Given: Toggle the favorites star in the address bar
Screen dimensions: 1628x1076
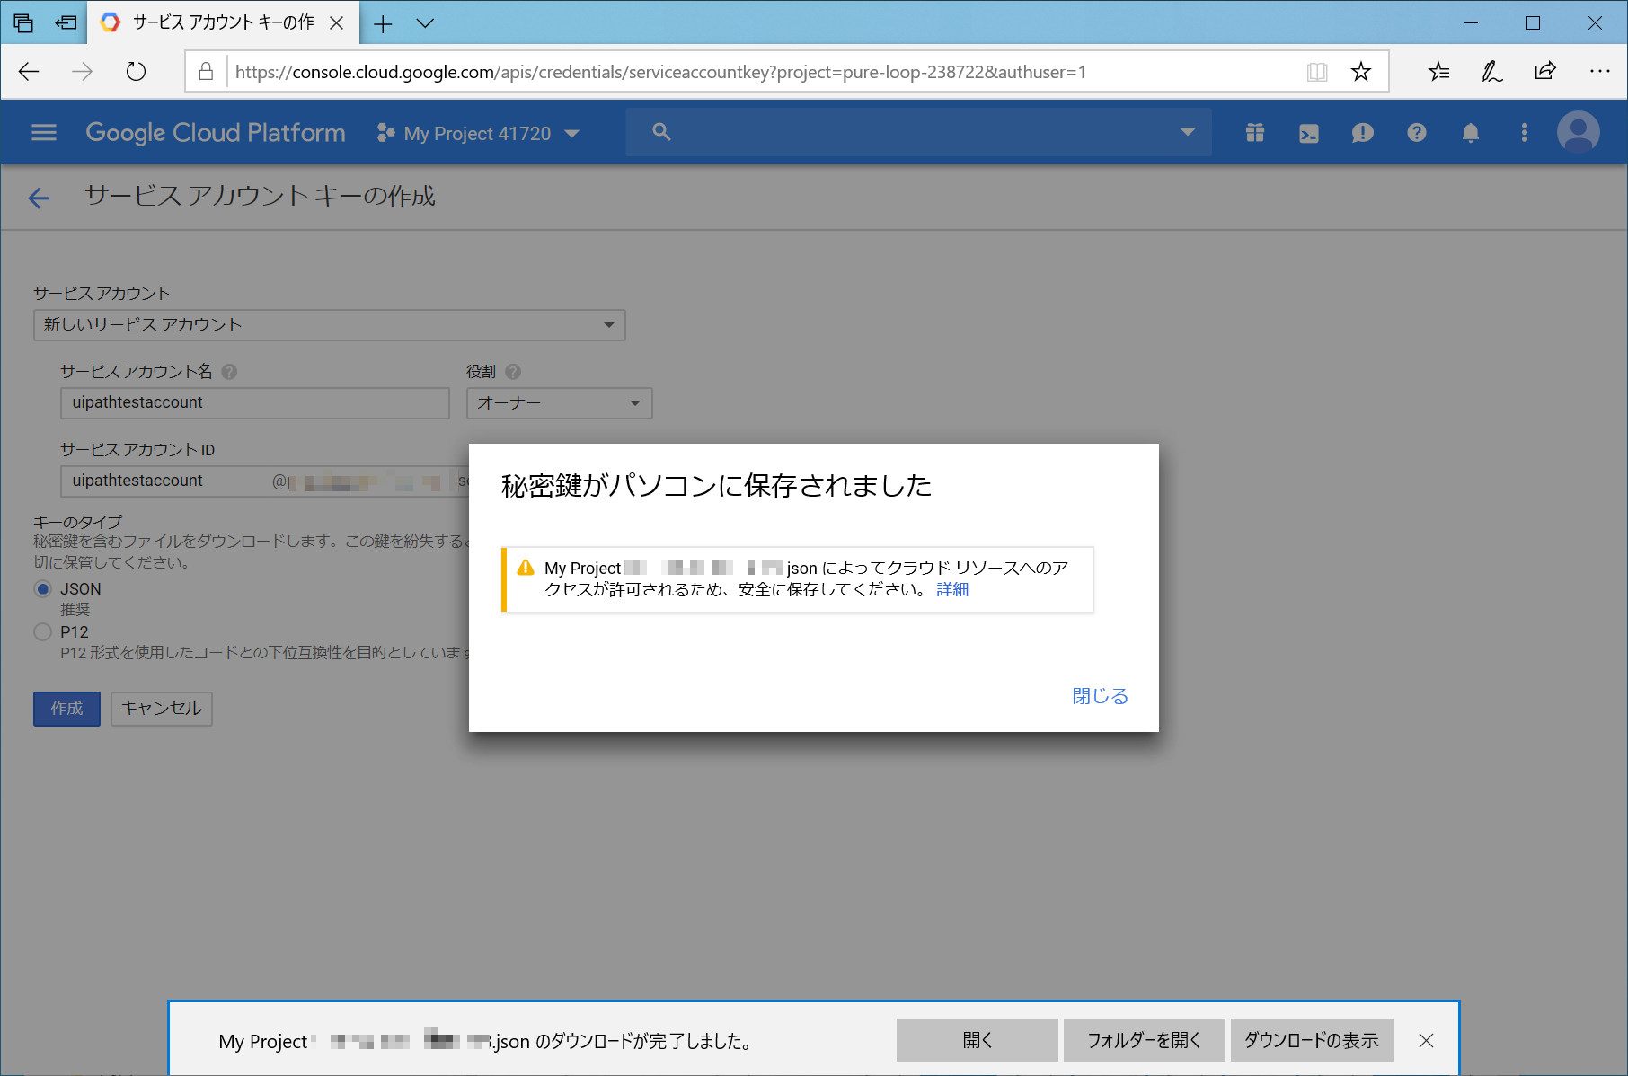Looking at the screenshot, I should [x=1361, y=71].
